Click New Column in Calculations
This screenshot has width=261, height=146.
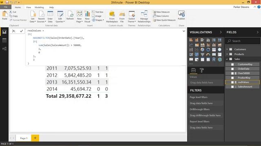click(x=161, y=16)
